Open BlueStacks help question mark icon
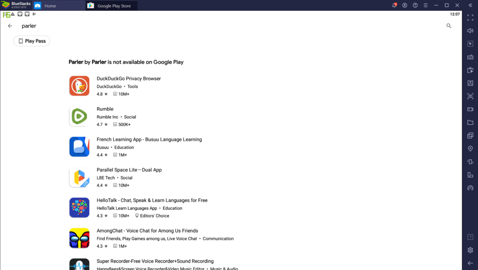The image size is (478, 270). [x=415, y=5]
